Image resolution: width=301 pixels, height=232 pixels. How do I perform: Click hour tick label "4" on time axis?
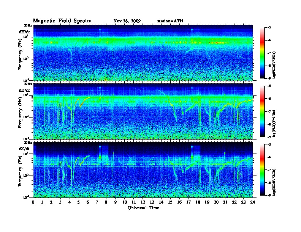pos(70,202)
